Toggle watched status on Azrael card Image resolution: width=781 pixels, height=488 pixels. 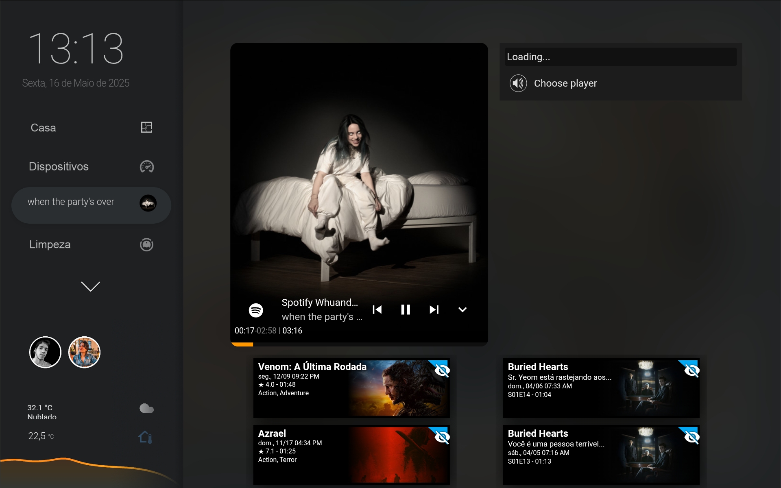(x=442, y=437)
